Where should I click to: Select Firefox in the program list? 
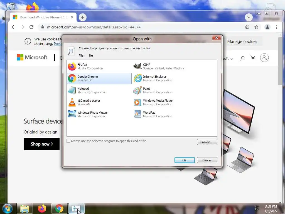tap(99, 66)
